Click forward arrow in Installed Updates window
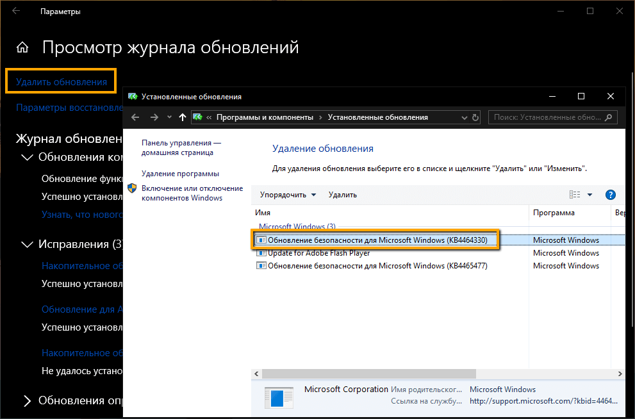This screenshot has width=635, height=419. 154,117
